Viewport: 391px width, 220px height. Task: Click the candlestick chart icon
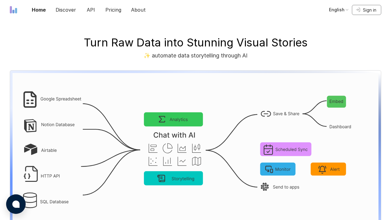[x=196, y=148]
